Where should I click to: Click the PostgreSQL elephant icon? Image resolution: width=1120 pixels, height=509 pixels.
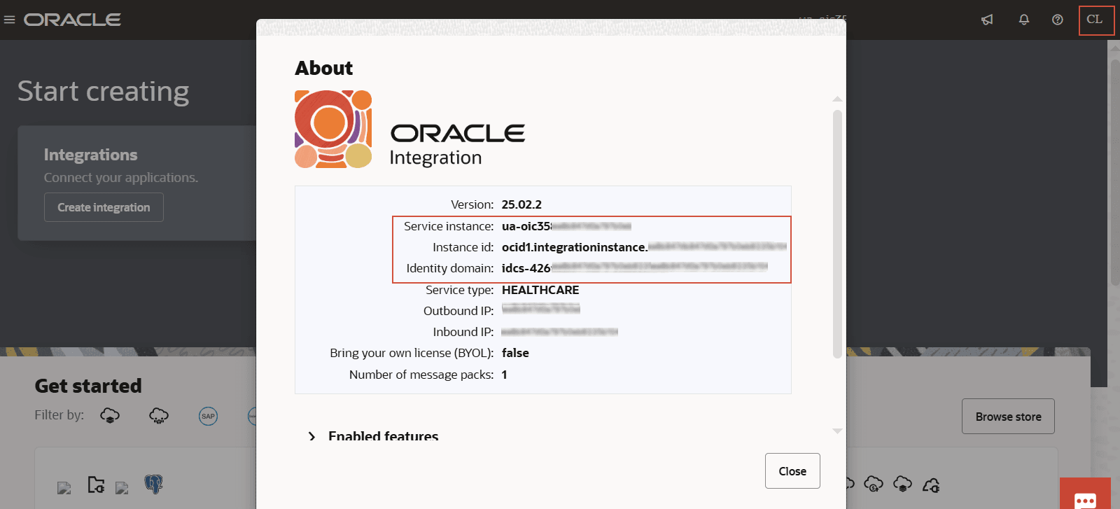(x=154, y=484)
